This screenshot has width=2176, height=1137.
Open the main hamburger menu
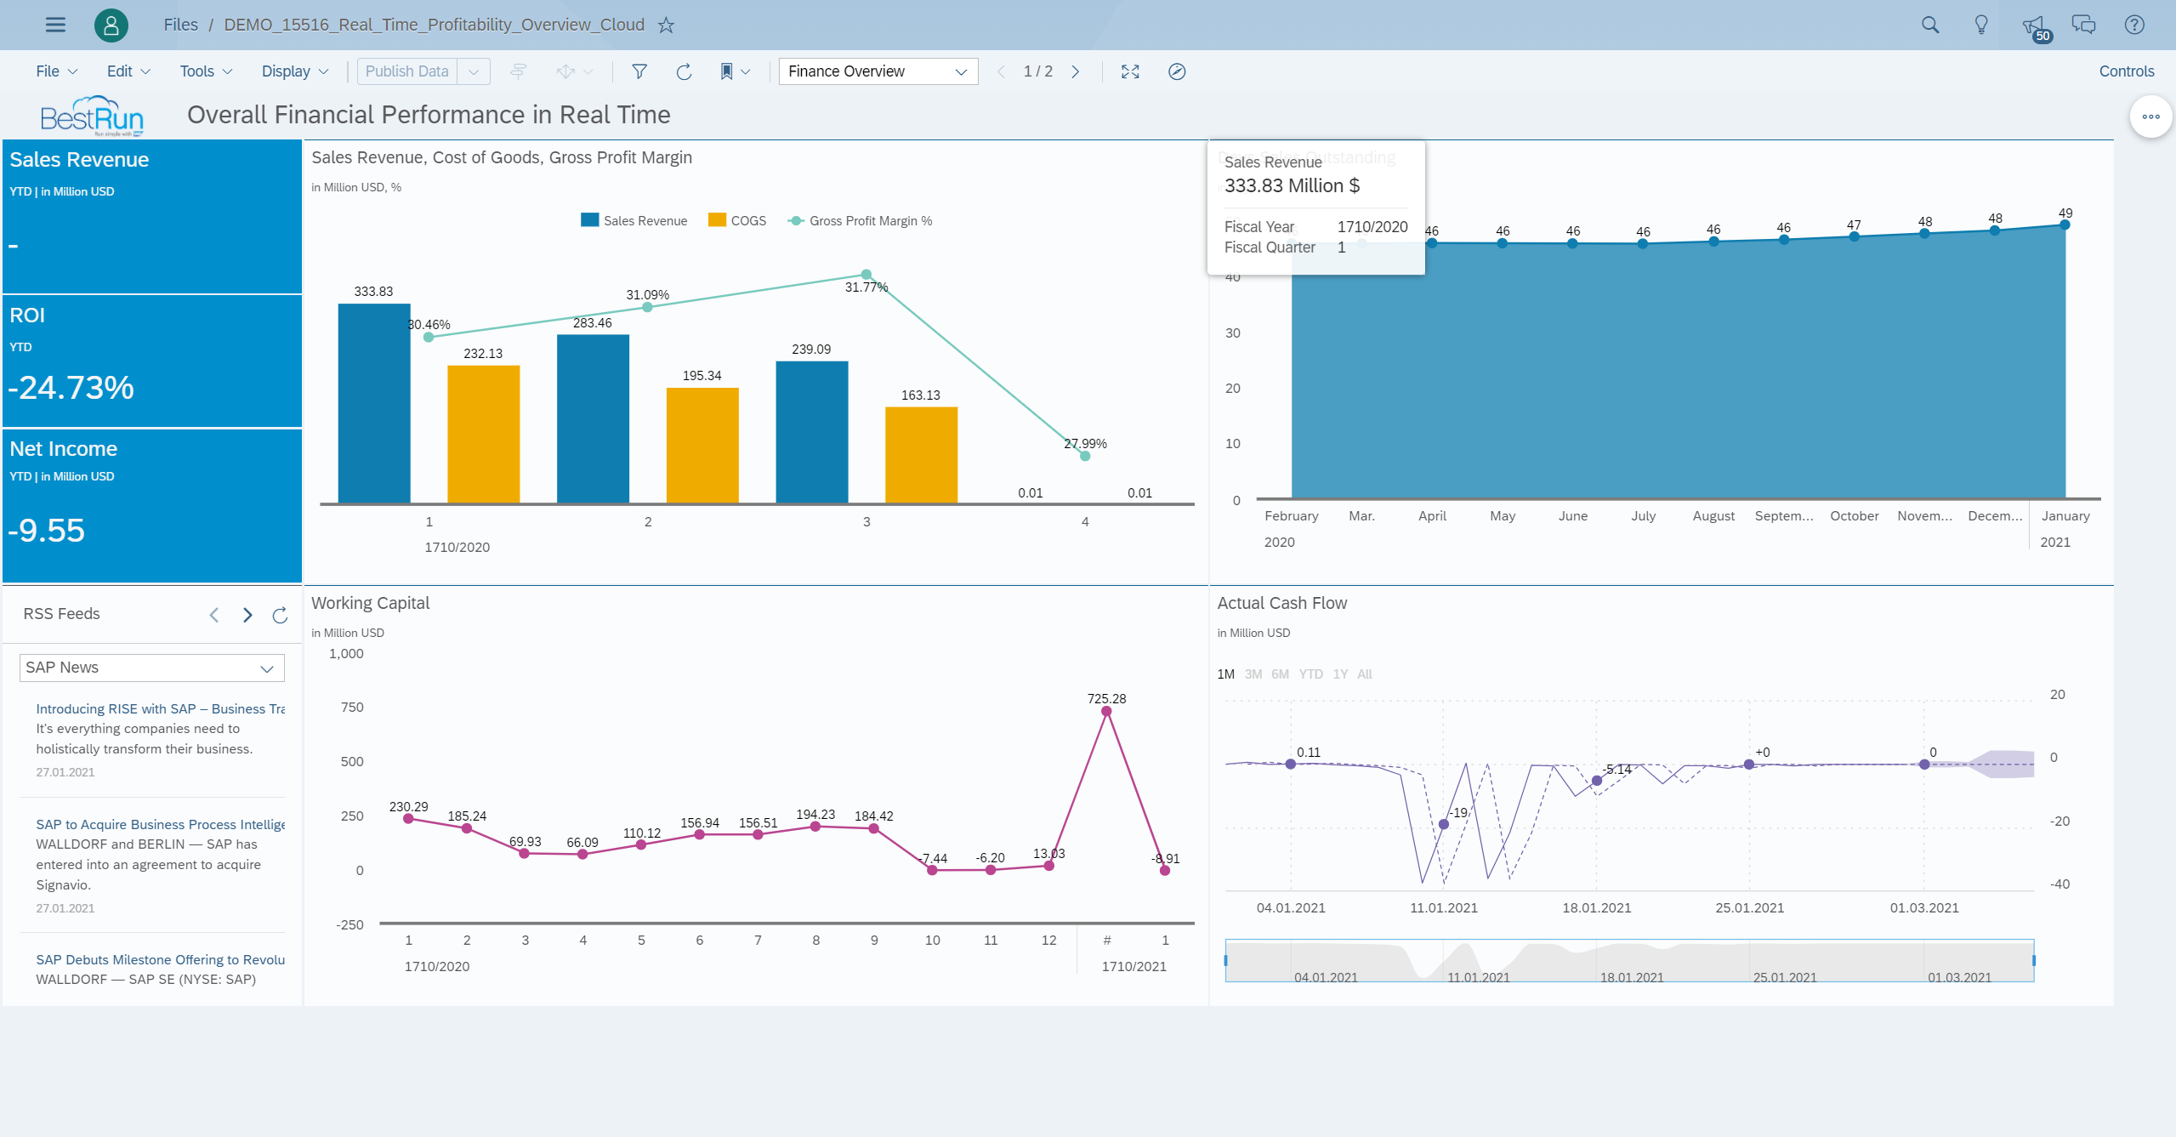point(55,25)
